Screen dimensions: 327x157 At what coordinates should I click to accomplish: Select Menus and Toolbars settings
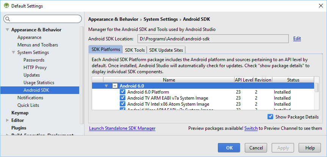(38, 45)
